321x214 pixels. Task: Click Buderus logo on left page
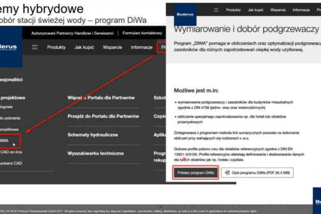pyautogui.click(x=11, y=47)
